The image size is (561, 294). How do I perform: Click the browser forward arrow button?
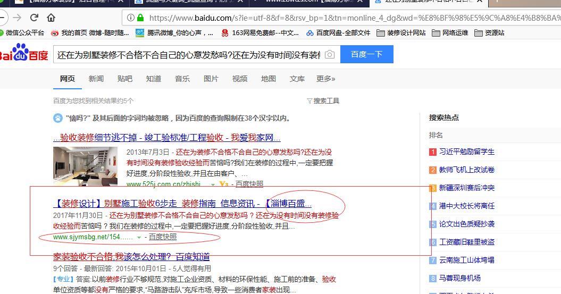tap(17, 18)
